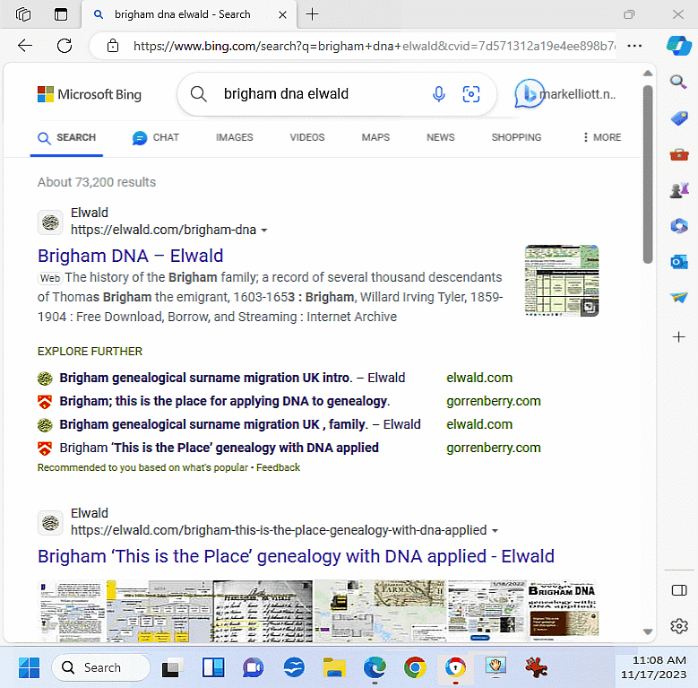Open the sidebar Games chess icon
698x688 pixels.
pyautogui.click(x=679, y=190)
